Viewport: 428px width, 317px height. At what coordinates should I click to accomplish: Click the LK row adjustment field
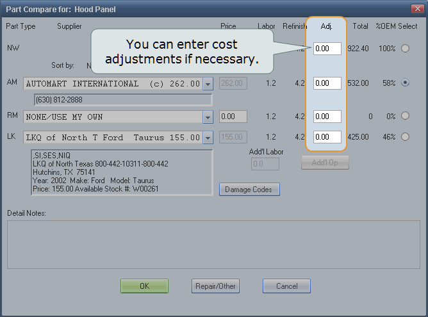click(327, 137)
